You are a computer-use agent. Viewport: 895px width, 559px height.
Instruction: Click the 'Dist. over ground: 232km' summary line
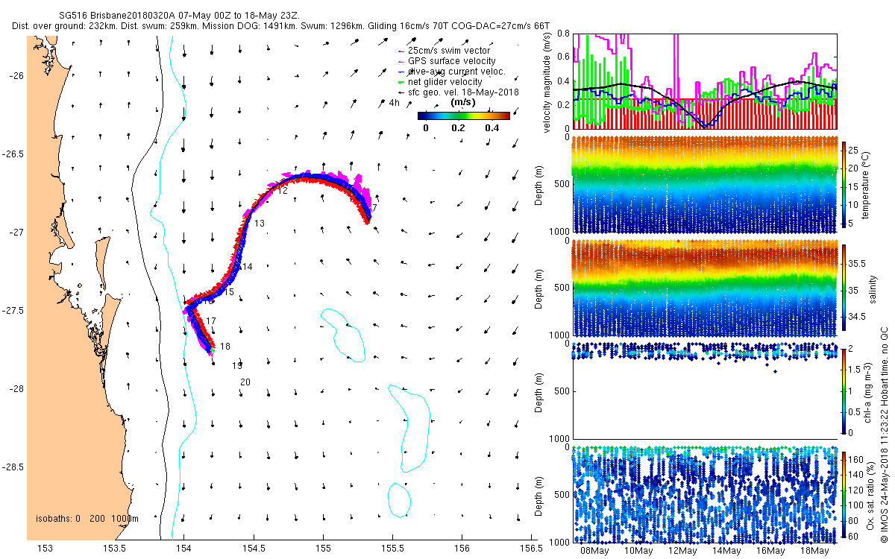pos(280,25)
